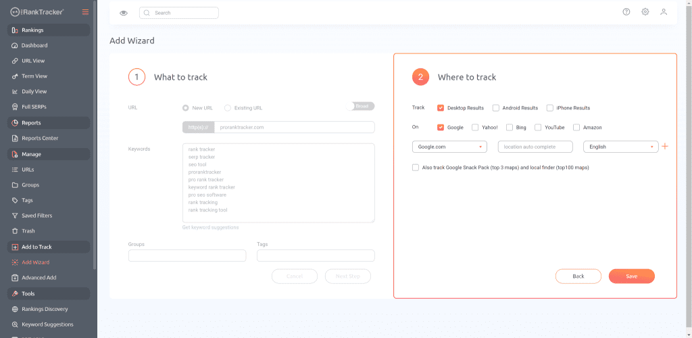Check the Amazon checkbox
Image resolution: width=692 pixels, height=338 pixels.
576,128
